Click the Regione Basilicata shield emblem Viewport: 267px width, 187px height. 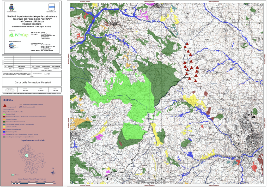[51, 7]
